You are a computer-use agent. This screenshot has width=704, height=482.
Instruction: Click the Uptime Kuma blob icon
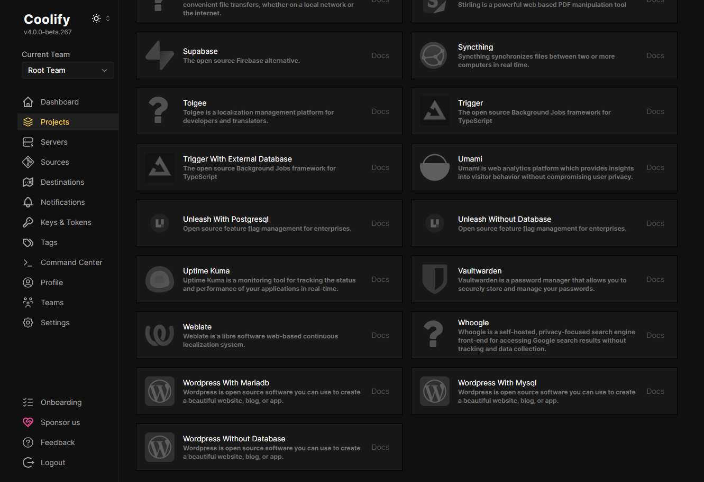coord(160,279)
